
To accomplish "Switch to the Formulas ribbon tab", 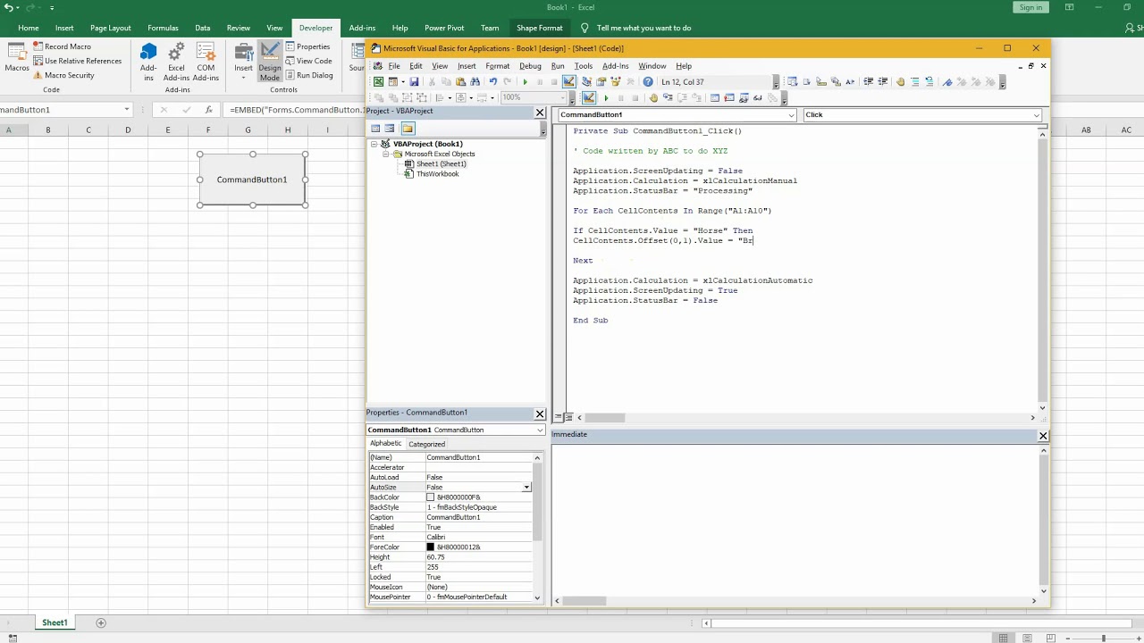I will point(163,28).
